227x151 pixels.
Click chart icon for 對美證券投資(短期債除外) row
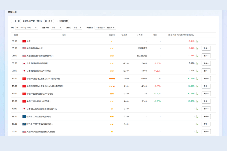(x=197, y=56)
